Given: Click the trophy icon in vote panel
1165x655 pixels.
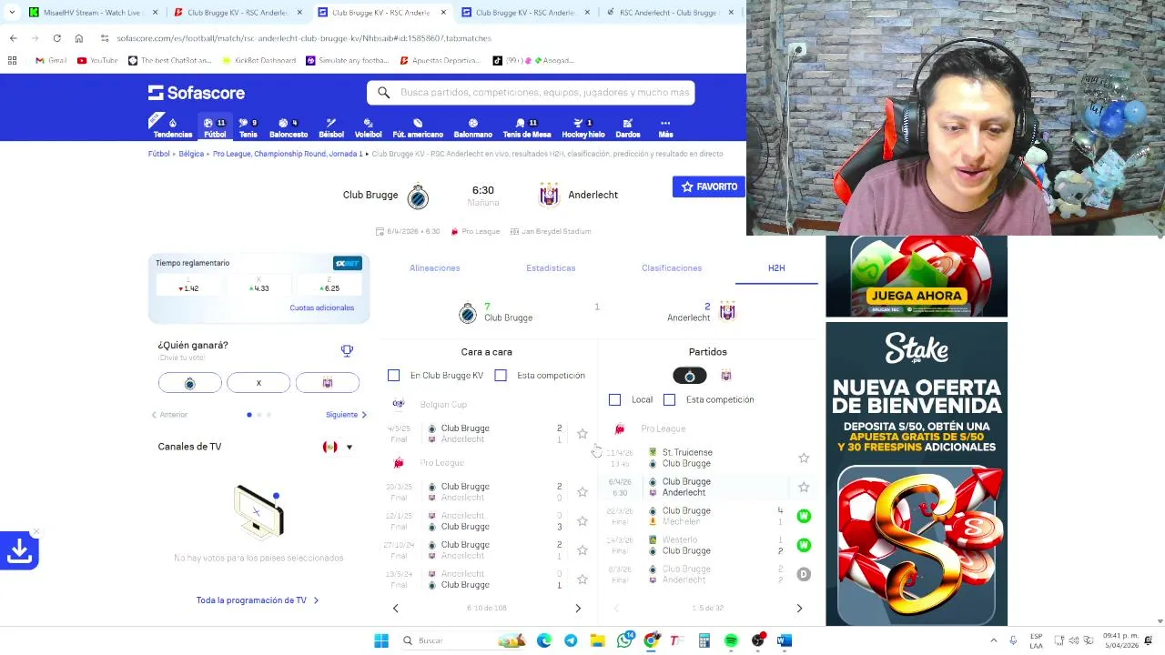Looking at the screenshot, I should [347, 350].
